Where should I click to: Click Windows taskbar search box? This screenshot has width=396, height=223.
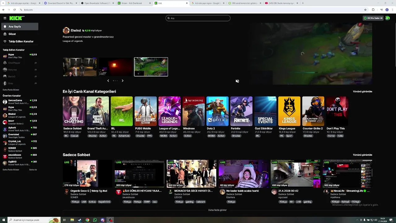(x=33, y=220)
